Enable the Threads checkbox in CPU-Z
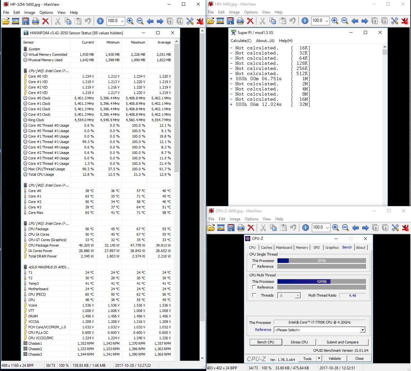This screenshot has height=371, width=411. click(x=254, y=295)
